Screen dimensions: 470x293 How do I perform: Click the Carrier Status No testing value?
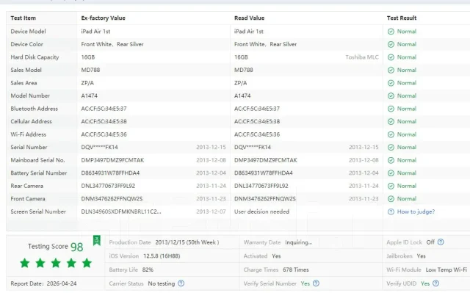(x=162, y=283)
